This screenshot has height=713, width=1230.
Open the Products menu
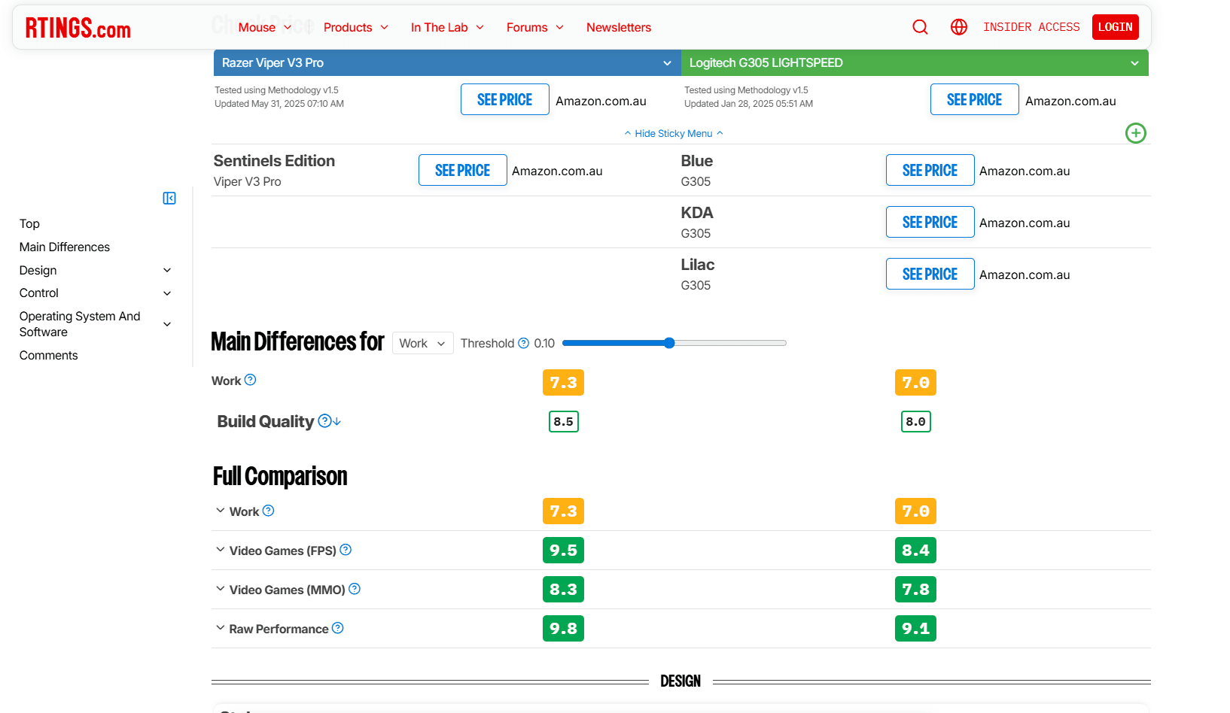pos(356,27)
